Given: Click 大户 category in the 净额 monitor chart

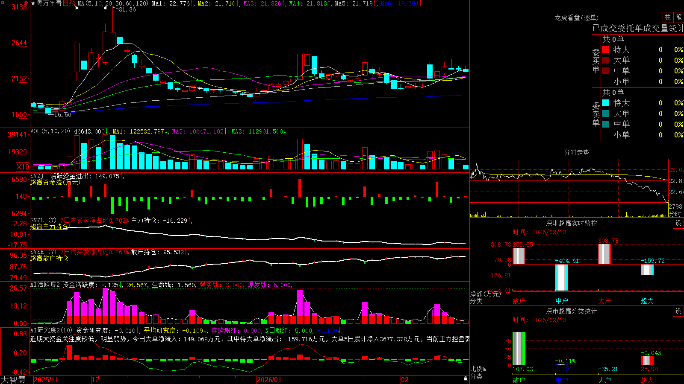Looking at the screenshot, I should click(x=604, y=301).
